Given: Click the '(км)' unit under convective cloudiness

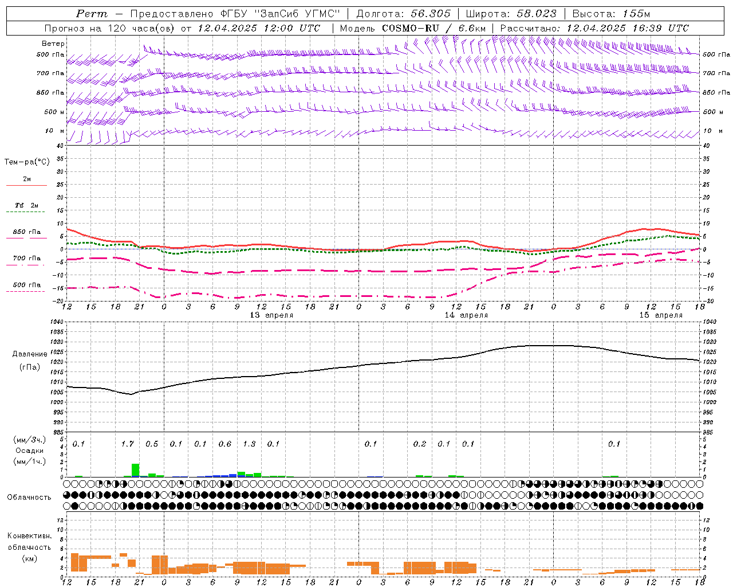Looking at the screenshot, I should 29,558.
